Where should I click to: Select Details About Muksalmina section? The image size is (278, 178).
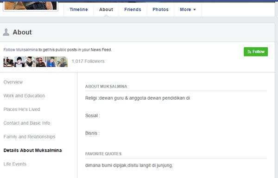(32, 150)
